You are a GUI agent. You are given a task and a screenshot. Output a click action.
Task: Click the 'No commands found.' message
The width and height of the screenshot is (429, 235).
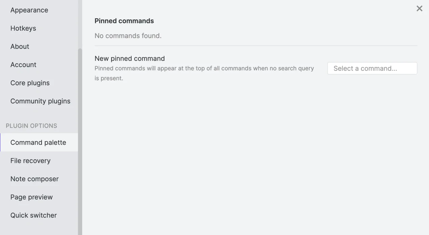pyautogui.click(x=128, y=36)
